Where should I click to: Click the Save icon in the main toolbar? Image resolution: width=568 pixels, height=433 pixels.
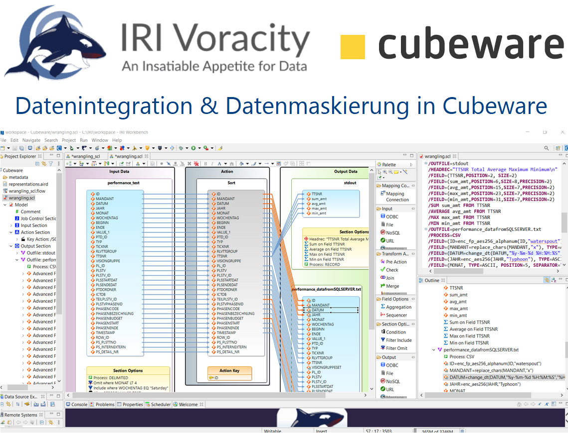pyautogui.click(x=15, y=148)
